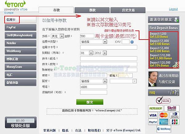Image resolution: width=185 pixels, height=134 pixels.
Task: Open expiry year 2012 dropdown
Action: point(100,53)
